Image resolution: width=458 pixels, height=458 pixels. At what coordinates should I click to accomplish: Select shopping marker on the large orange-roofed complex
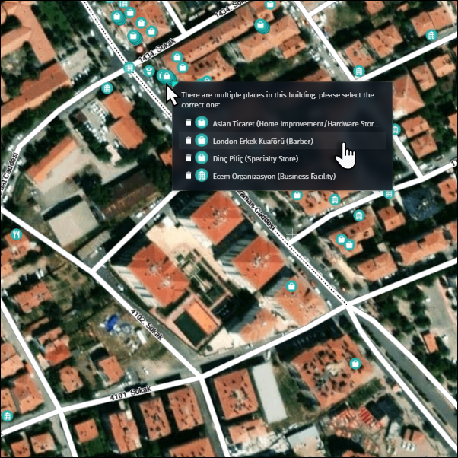(x=291, y=286)
